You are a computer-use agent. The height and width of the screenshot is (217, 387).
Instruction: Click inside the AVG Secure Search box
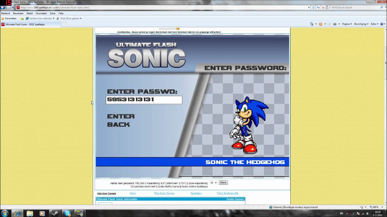[354, 7]
